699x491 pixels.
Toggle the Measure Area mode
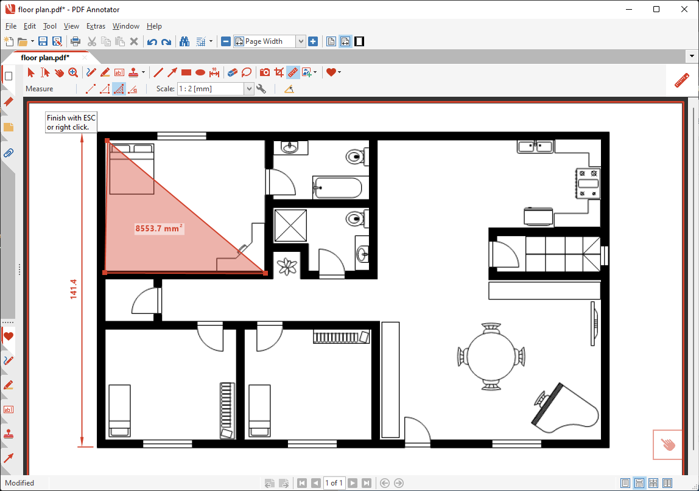pyautogui.click(x=119, y=88)
